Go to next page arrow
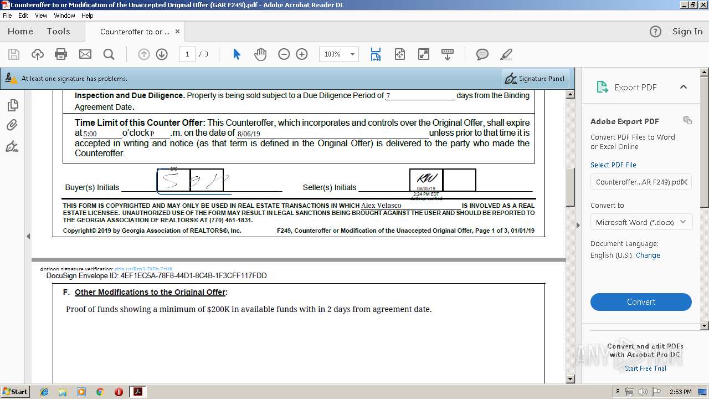709x399 pixels. [162, 54]
